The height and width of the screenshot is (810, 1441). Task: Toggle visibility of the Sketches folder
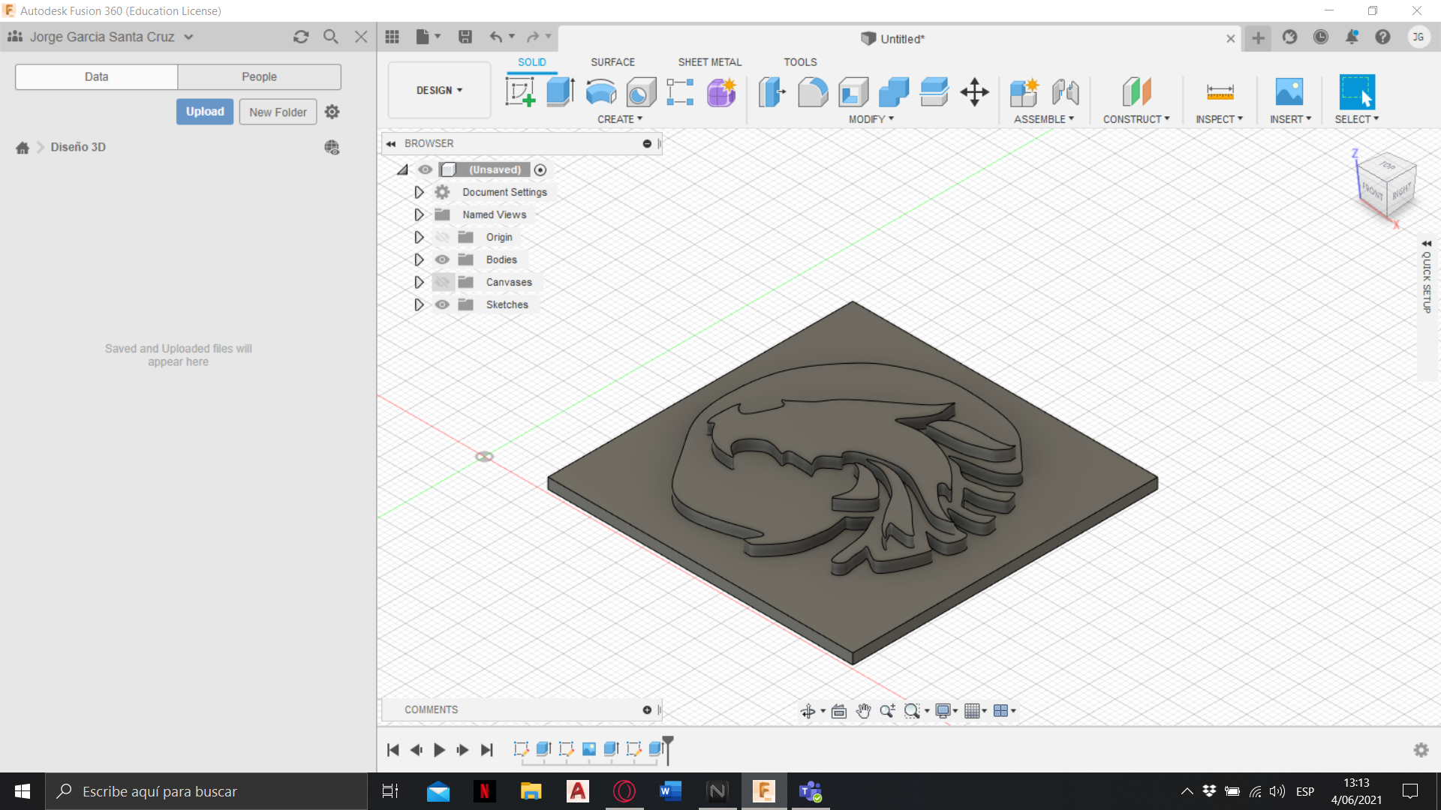tap(442, 304)
